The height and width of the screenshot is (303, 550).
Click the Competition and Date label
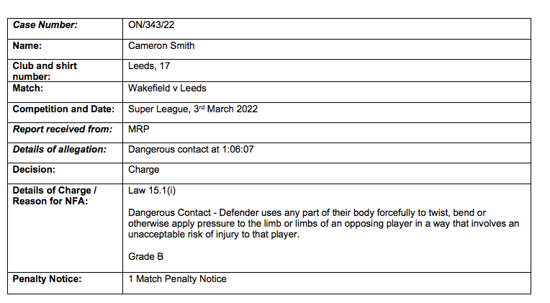tap(63, 109)
